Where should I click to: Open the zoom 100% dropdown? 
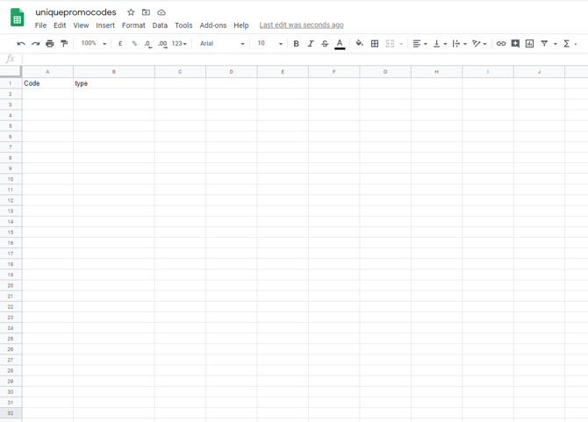coord(93,44)
